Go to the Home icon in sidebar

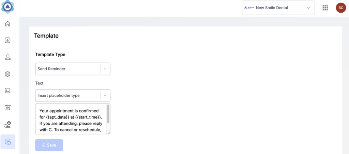7,24
